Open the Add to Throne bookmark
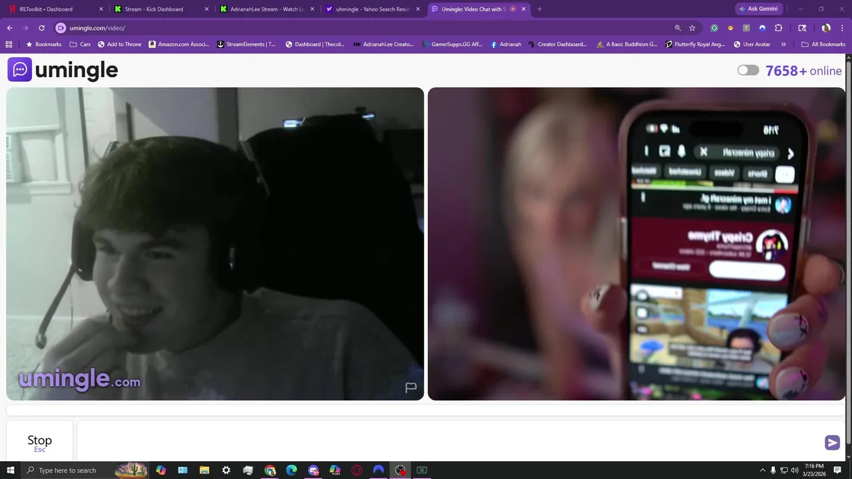This screenshot has height=479, width=852. [x=120, y=45]
